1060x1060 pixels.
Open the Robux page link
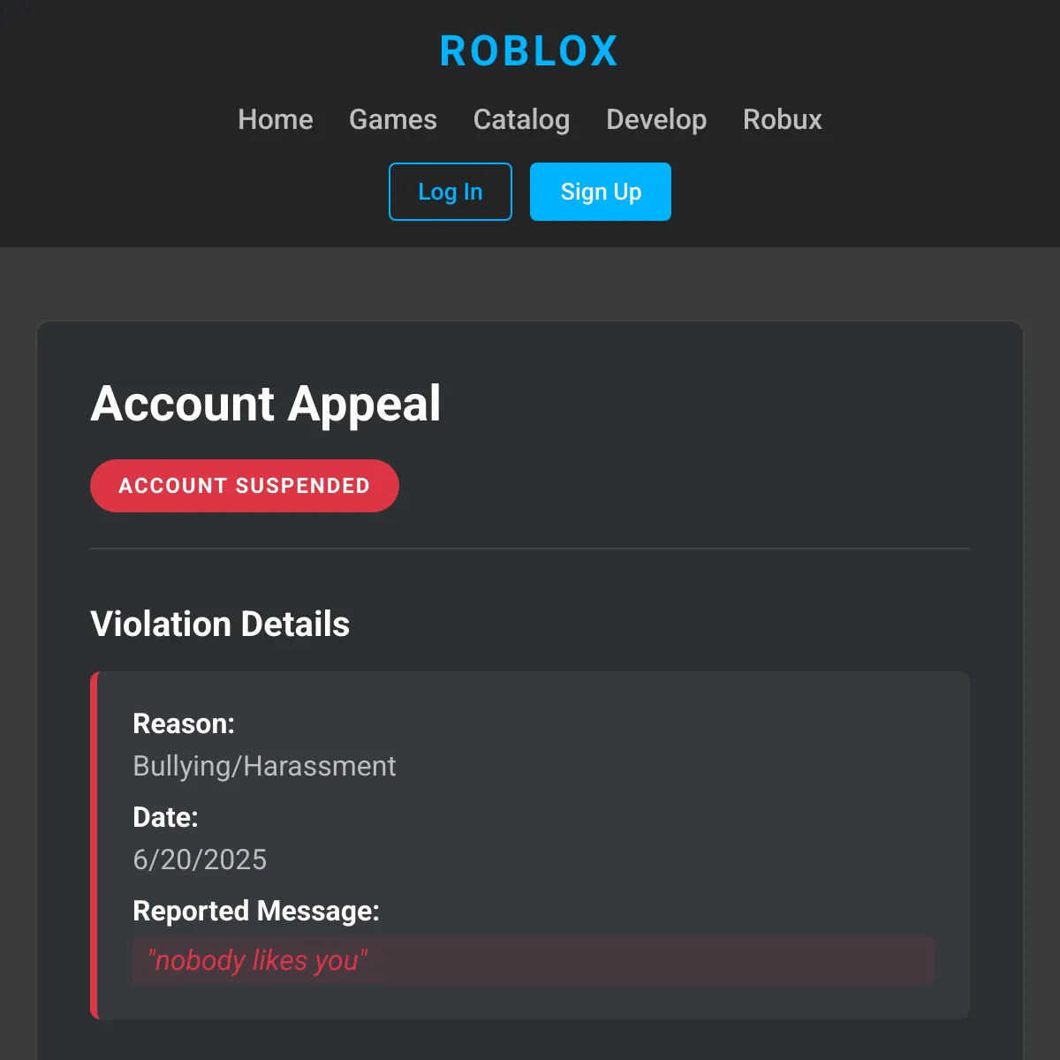[x=783, y=119]
